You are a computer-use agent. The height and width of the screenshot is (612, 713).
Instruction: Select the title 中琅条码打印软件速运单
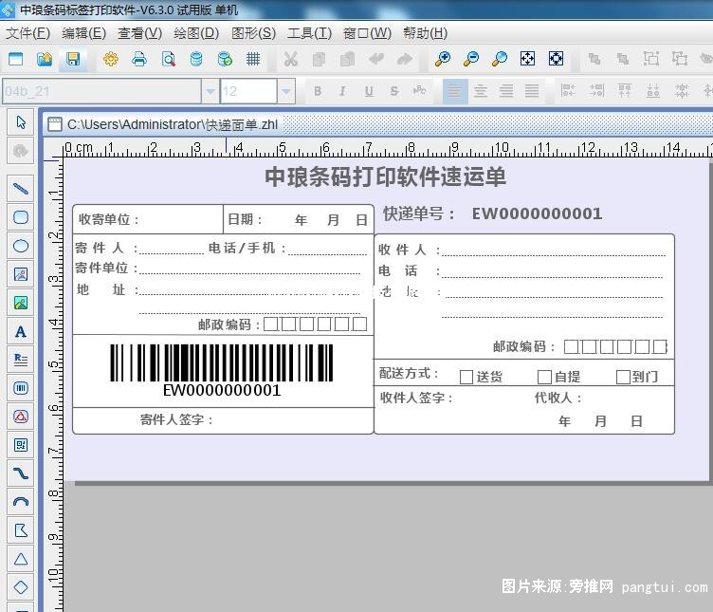click(385, 177)
